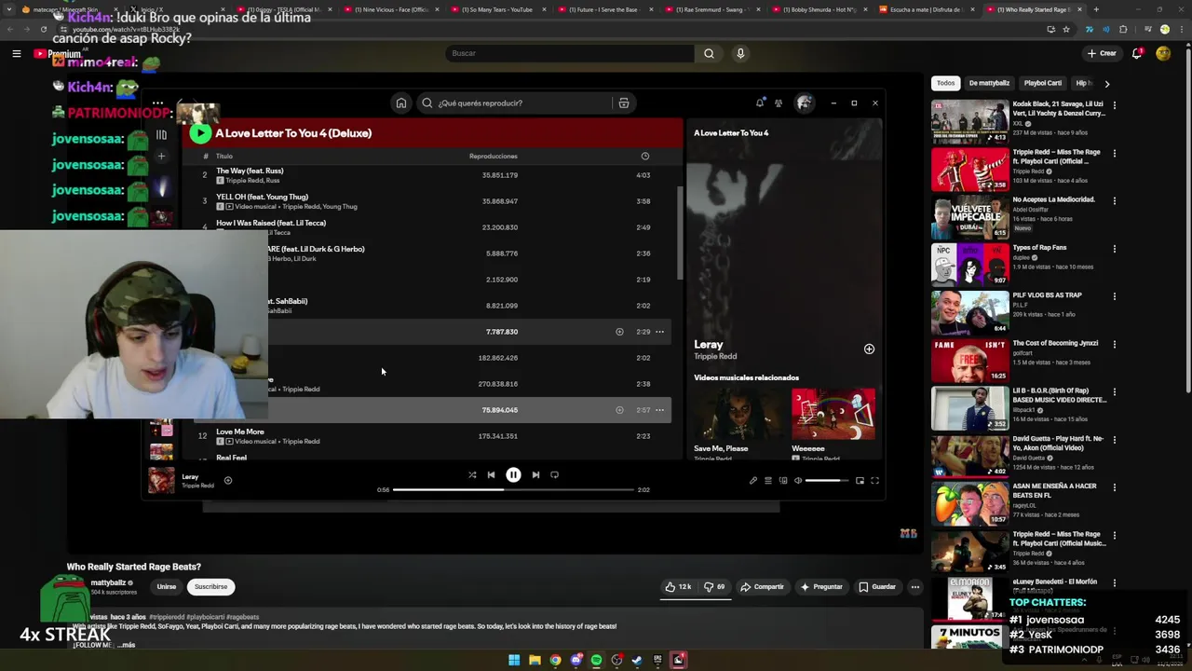Select the Todos filter chip
The image size is (1192, 671).
[x=946, y=83]
